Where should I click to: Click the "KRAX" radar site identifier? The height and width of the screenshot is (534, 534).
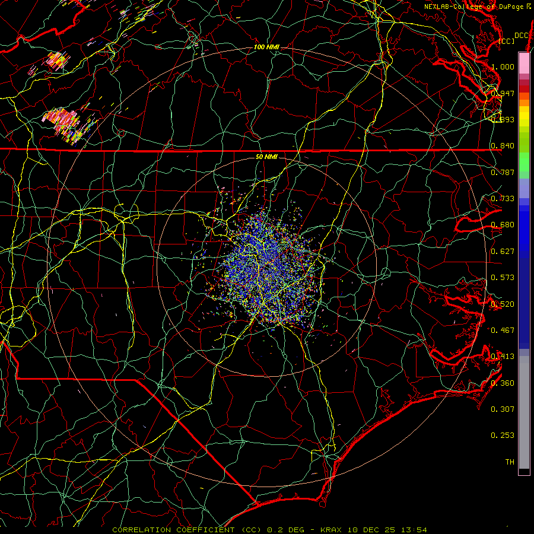click(x=332, y=530)
